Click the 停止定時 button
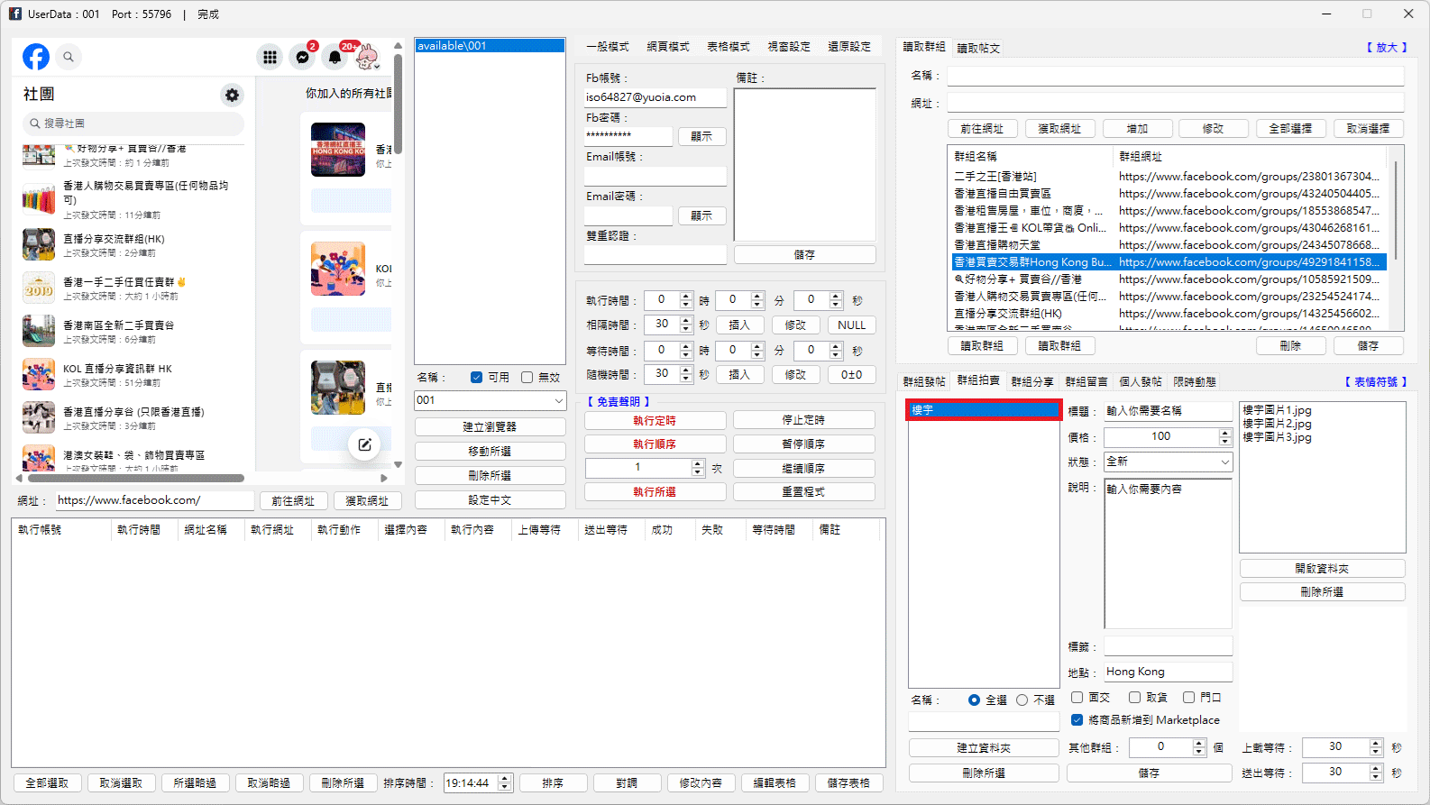 tap(803, 420)
